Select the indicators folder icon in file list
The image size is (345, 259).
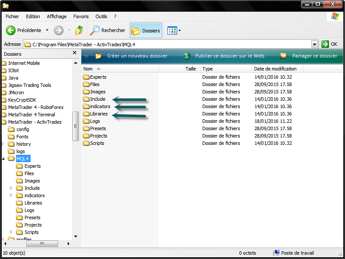(86, 106)
